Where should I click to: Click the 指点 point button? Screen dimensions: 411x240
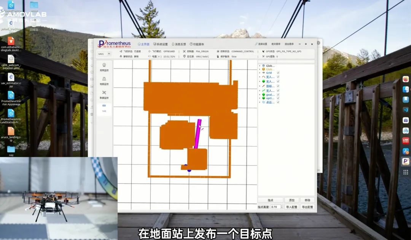tap(270, 200)
